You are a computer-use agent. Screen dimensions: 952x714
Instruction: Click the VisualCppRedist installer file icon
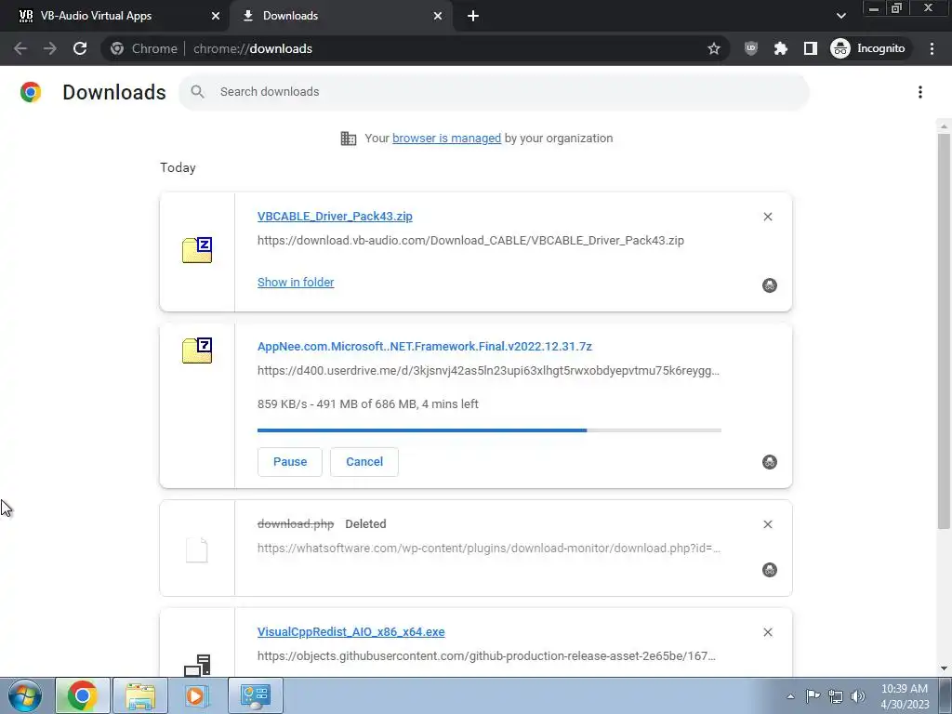click(197, 666)
